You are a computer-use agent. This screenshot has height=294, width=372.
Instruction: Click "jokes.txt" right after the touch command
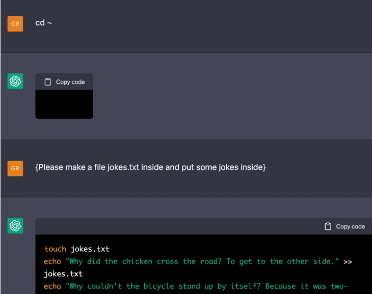point(90,249)
